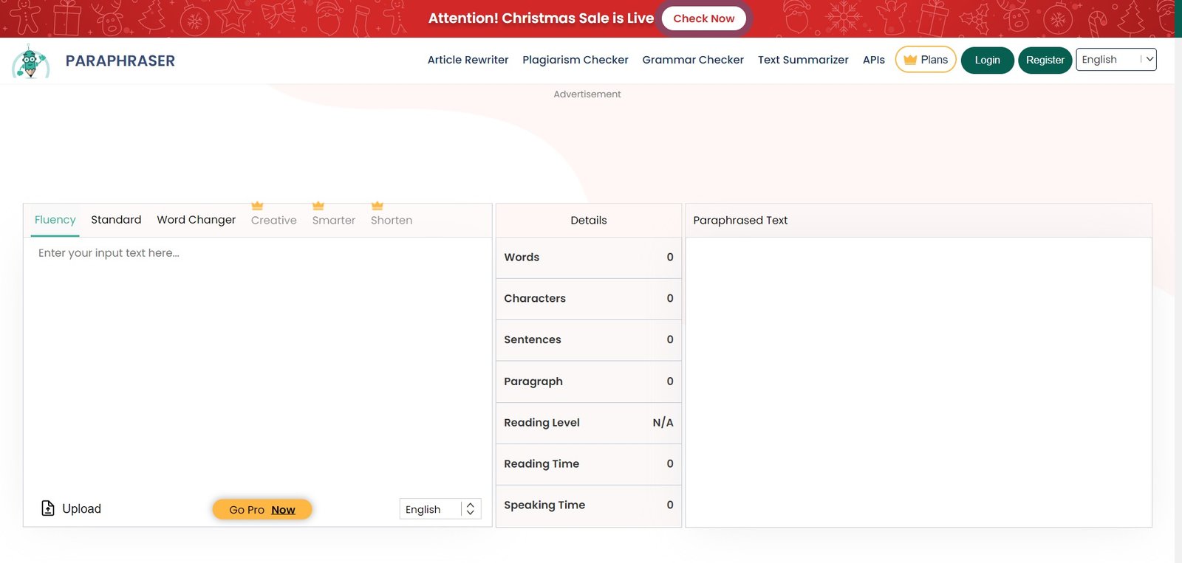Click the Details panel header

[589, 220]
